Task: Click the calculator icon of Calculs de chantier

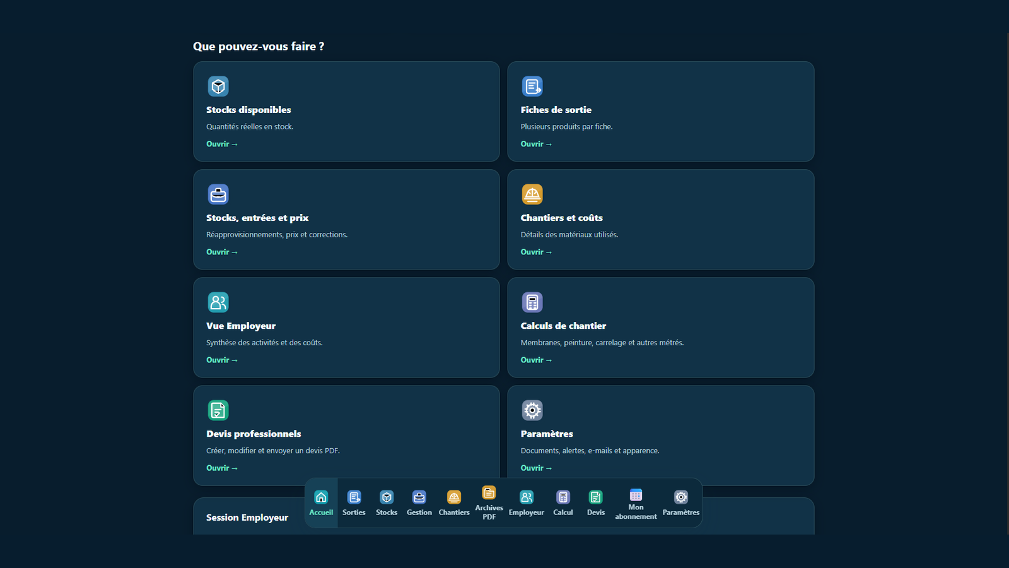Action: coord(532,302)
